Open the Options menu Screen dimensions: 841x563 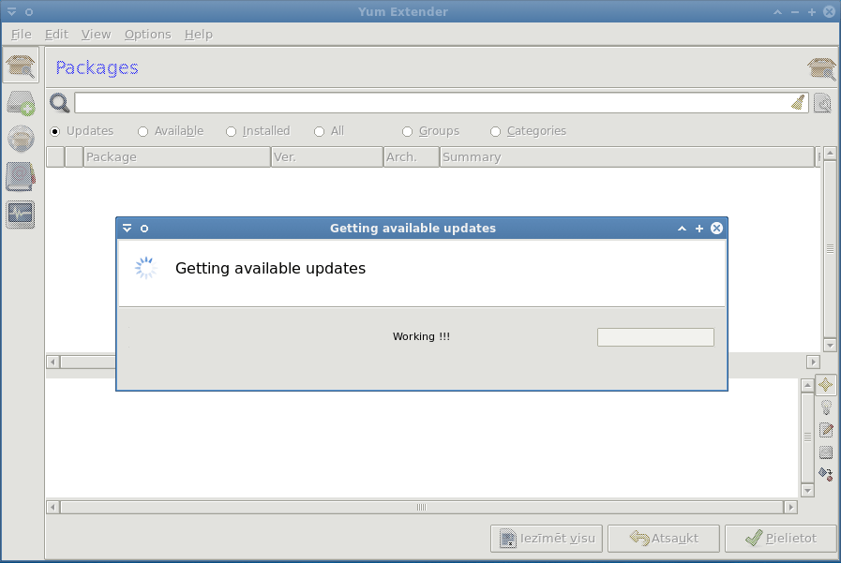tap(147, 35)
